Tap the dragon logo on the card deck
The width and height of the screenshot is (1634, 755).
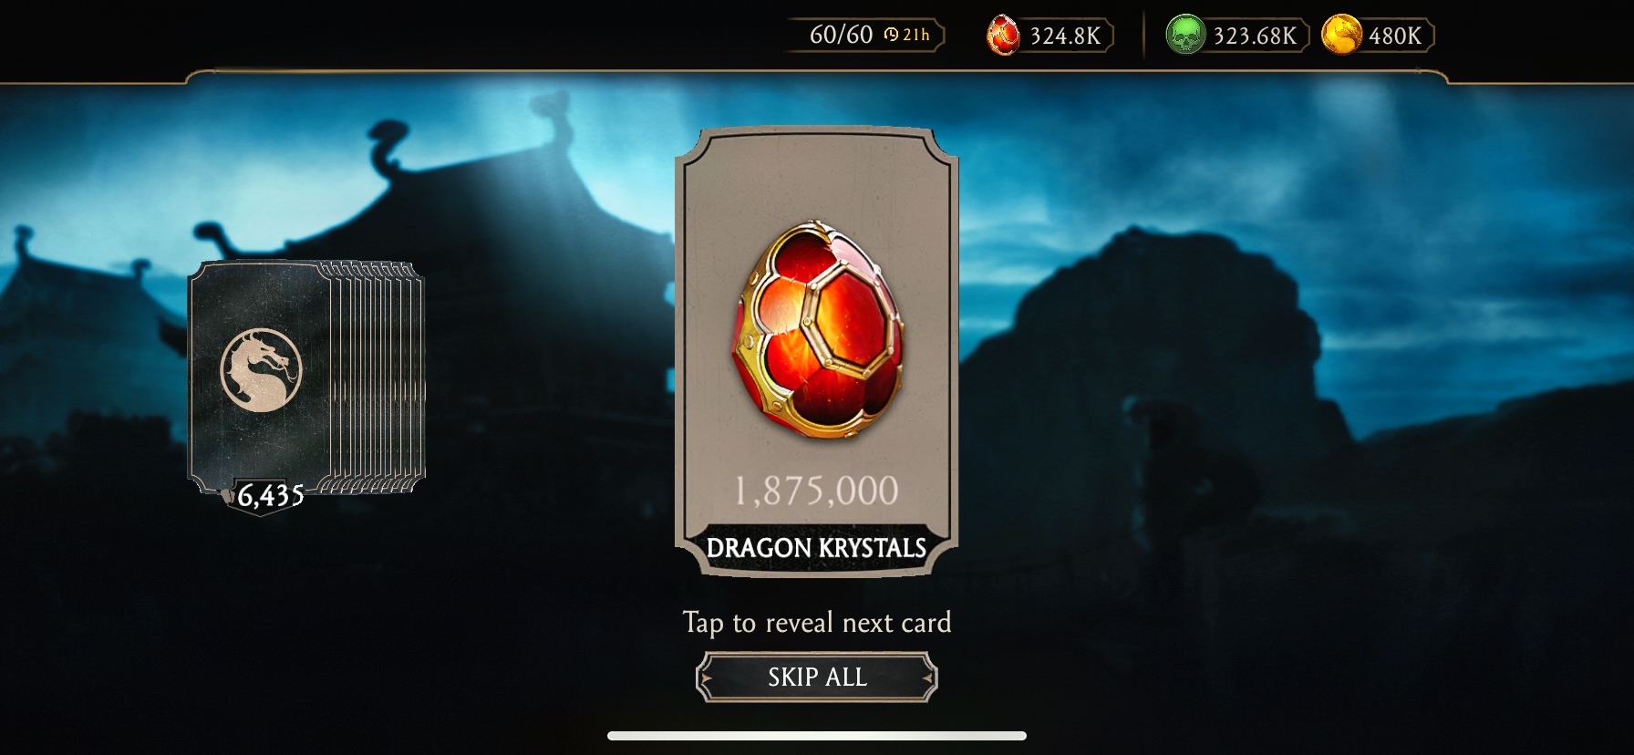point(261,369)
